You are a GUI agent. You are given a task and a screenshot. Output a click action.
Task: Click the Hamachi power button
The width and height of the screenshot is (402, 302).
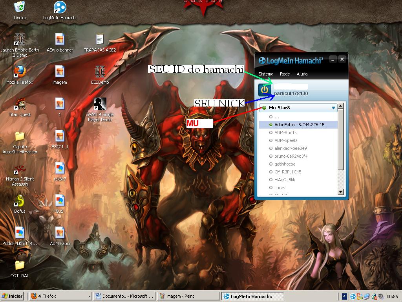pos(265,90)
